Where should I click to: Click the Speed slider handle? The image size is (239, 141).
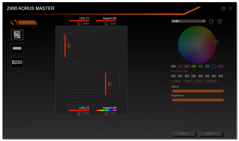click(223, 91)
